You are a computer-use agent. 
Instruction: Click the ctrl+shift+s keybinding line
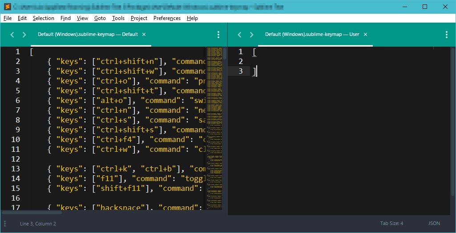[127, 130]
